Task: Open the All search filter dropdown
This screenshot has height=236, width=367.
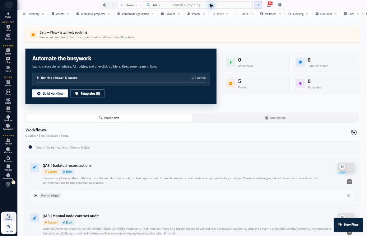Action: [x=156, y=5]
